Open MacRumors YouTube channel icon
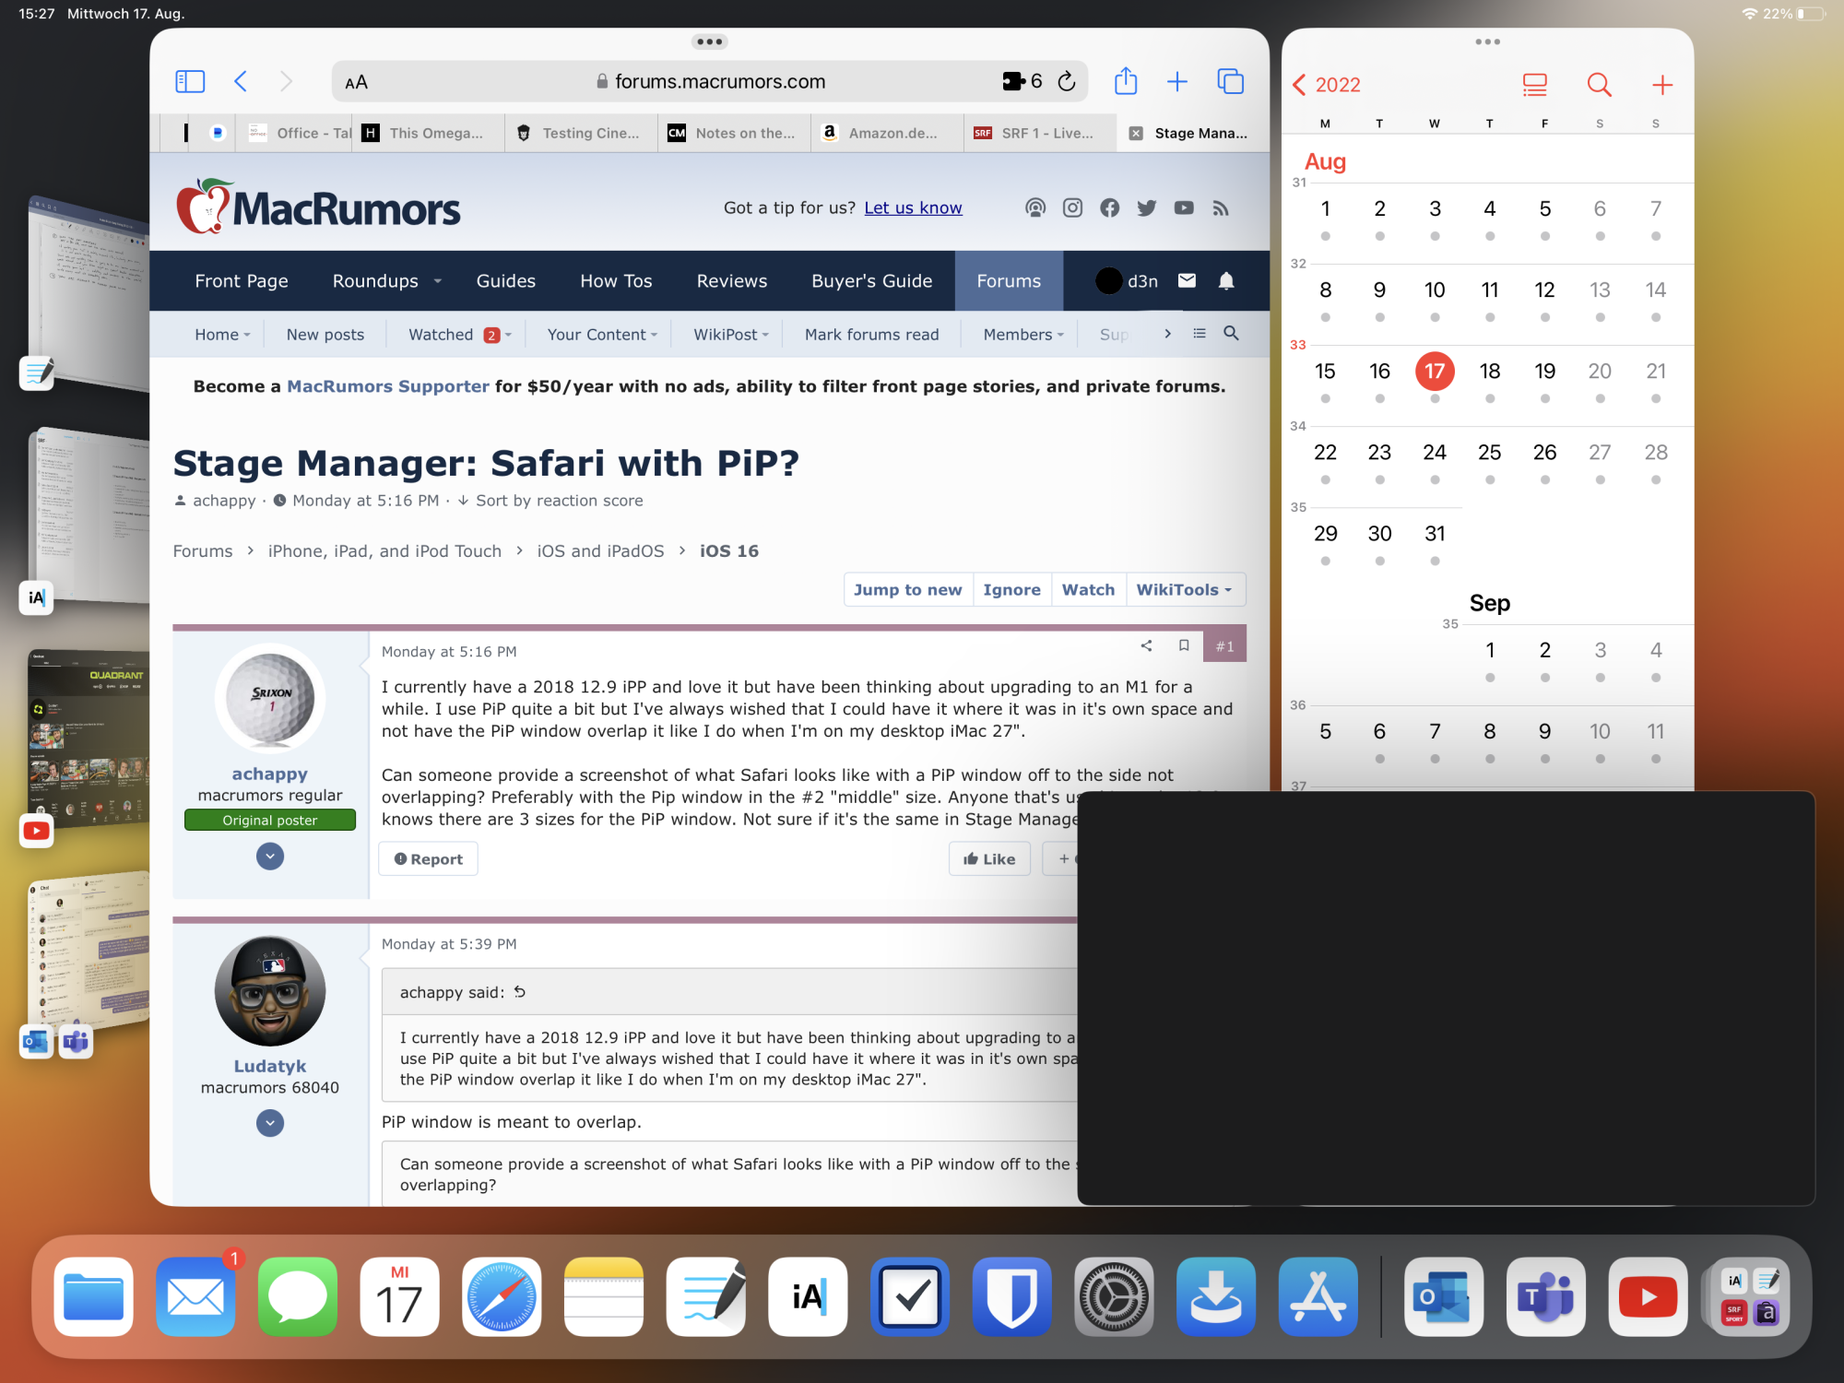The height and width of the screenshot is (1383, 1844). [1184, 208]
